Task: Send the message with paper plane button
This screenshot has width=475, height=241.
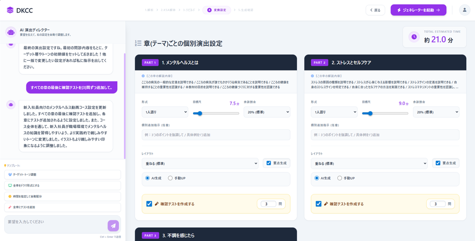Action: pos(113,225)
